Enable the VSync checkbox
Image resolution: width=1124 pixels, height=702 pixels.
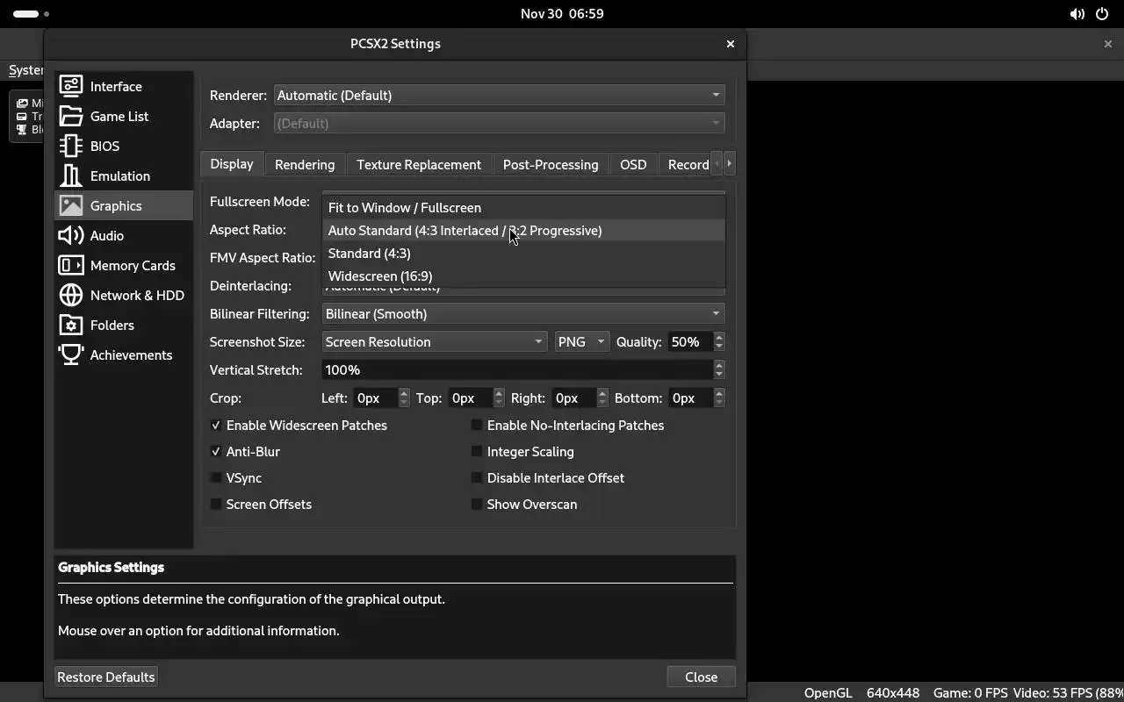216,477
